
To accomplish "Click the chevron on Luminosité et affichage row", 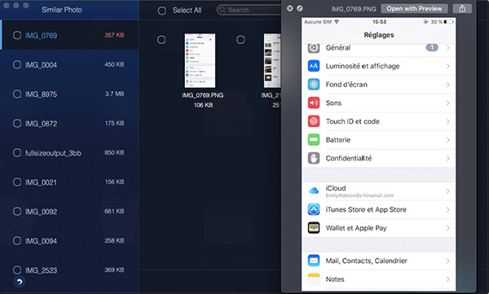I will pos(447,66).
